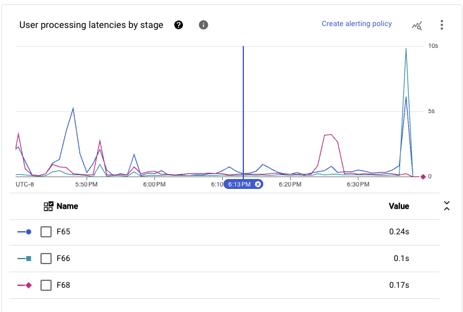Check the F65 series checkbox

tap(45, 232)
